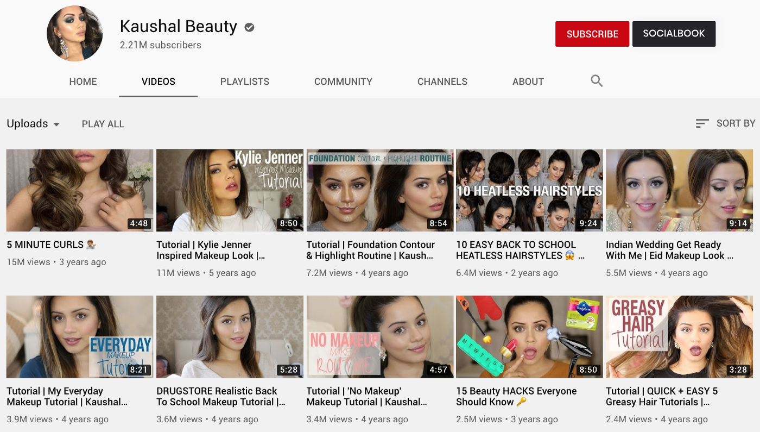Click '3.6M views • 4 years ago' text
Viewport: 760px width, 432px height.
point(207,419)
